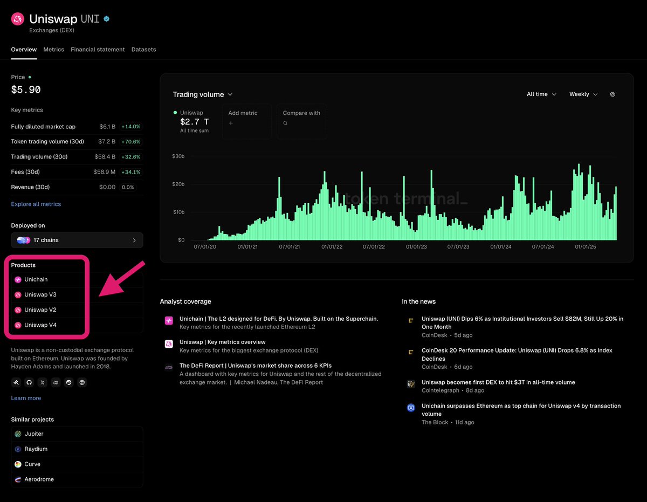Switch to the Datasets tab
647x502 pixels.
pos(143,50)
